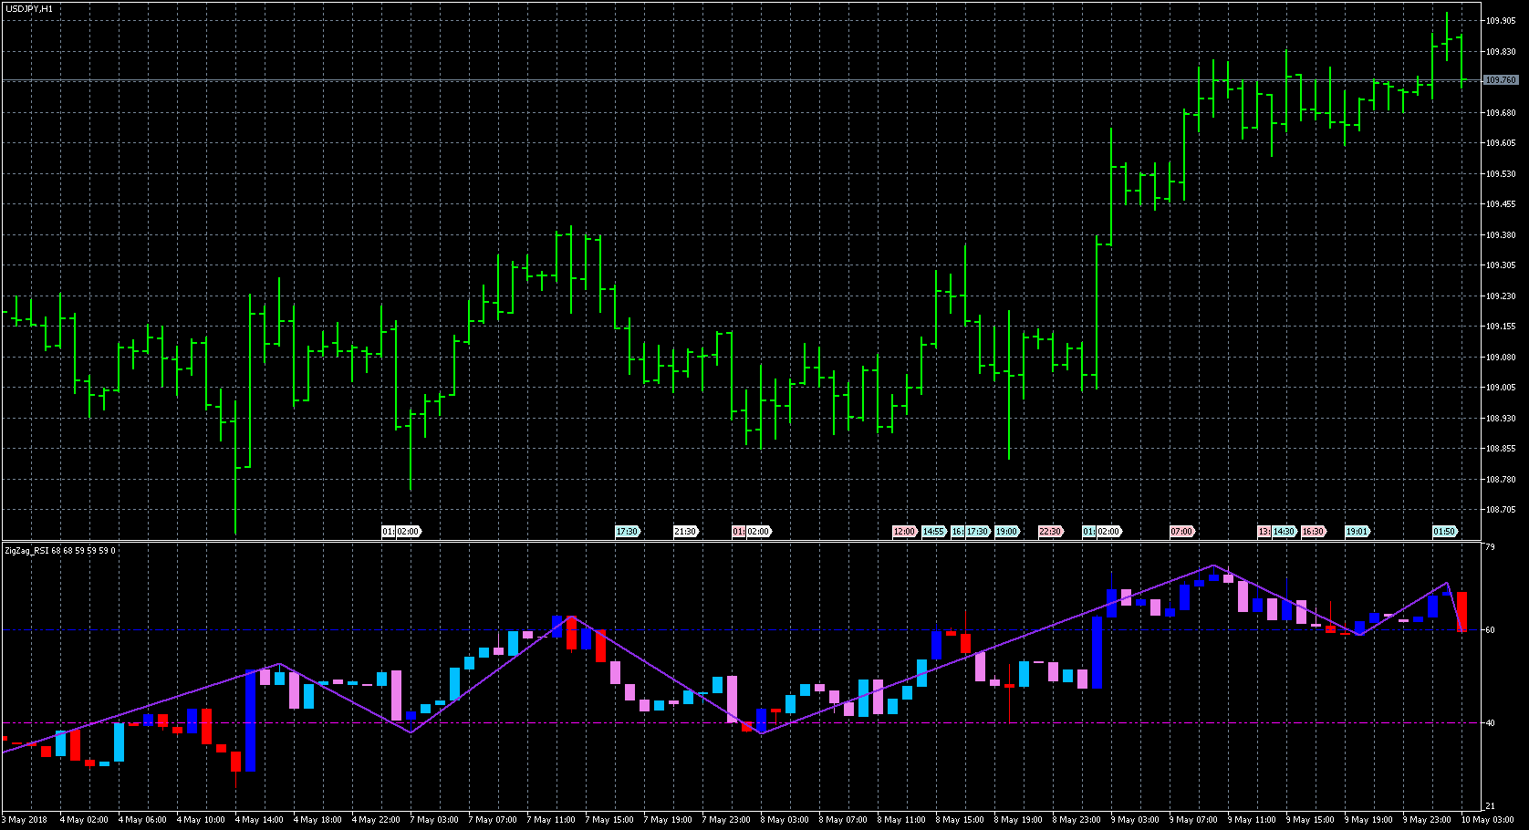The image size is (1529, 830).
Task: Select the ZigZag_RSI indicator label
Action: 60,551
